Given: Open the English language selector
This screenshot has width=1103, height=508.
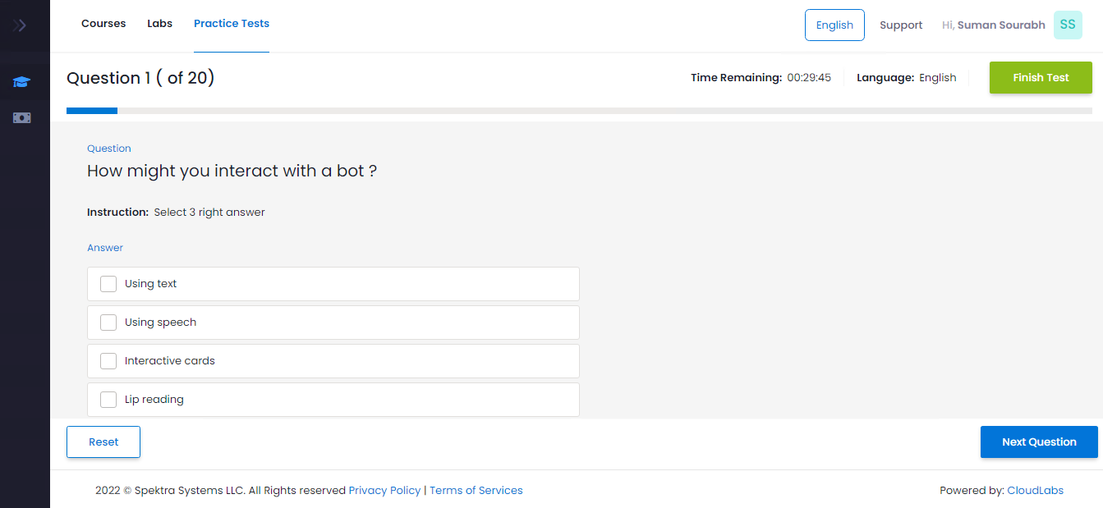Looking at the screenshot, I should [834, 25].
